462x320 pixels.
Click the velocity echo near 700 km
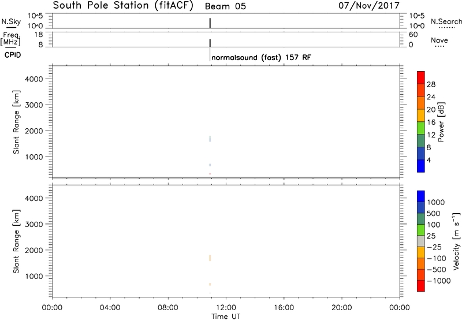click(210, 284)
